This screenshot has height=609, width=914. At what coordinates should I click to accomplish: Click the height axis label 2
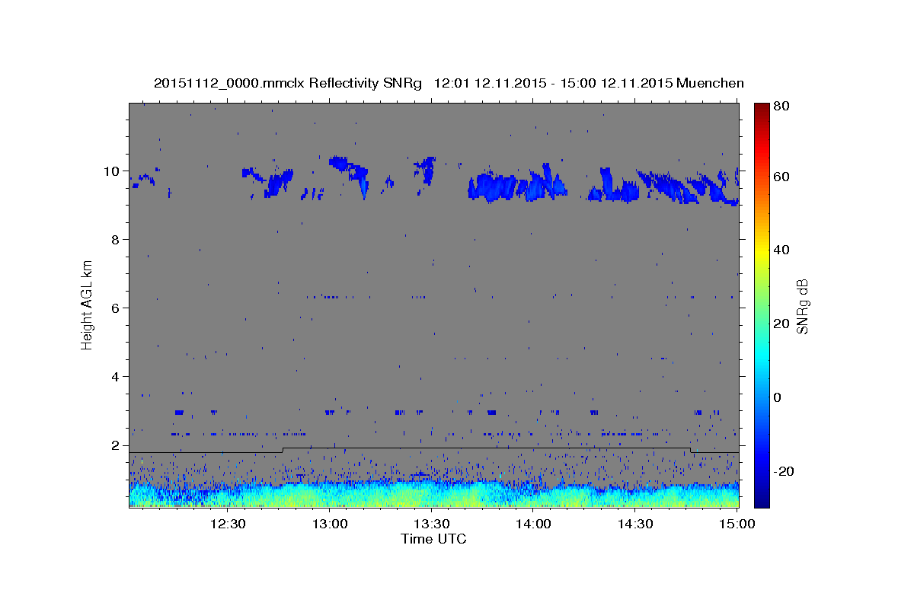116,445
